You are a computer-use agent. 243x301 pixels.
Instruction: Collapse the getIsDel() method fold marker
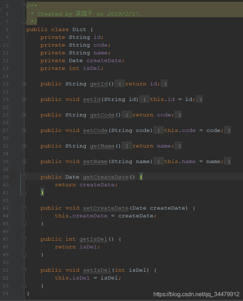(24, 239)
